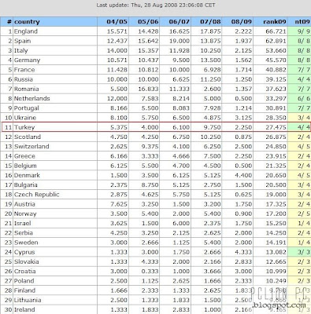This screenshot has width=311, height=314.
Task: Click Turkey's rank09 value 27.475
Action: click(x=276, y=127)
